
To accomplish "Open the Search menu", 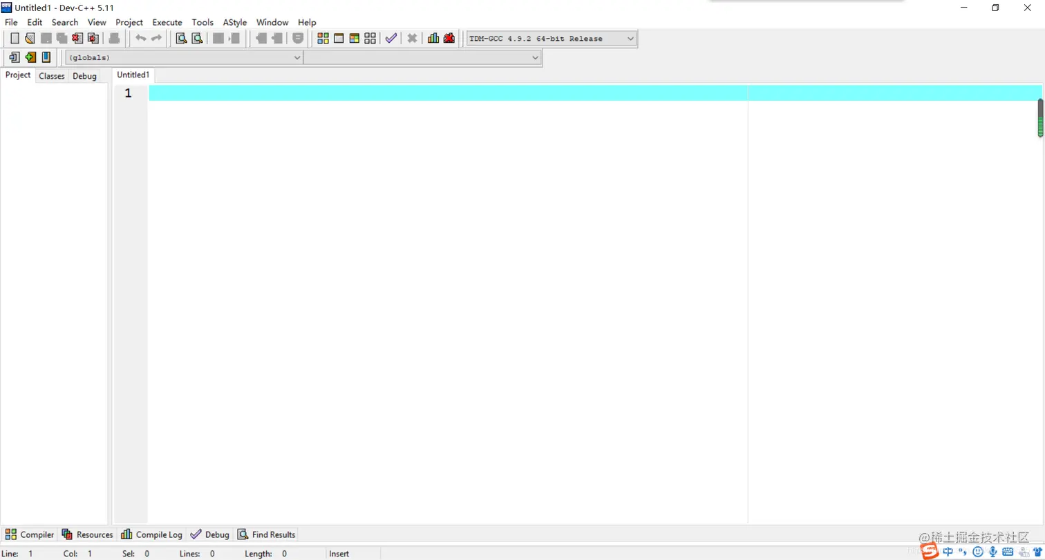I will point(65,22).
